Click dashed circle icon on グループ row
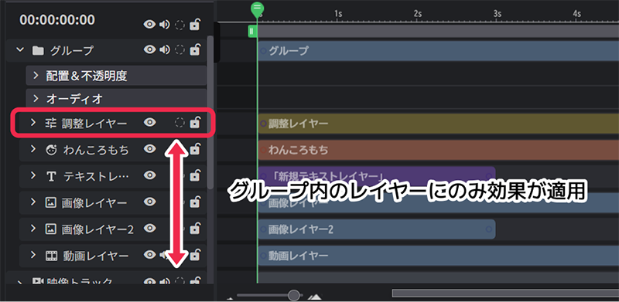Viewport: 619px width, 302px height. [180, 49]
